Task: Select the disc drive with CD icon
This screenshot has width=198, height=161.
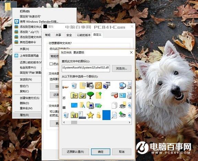Action: 90,85
